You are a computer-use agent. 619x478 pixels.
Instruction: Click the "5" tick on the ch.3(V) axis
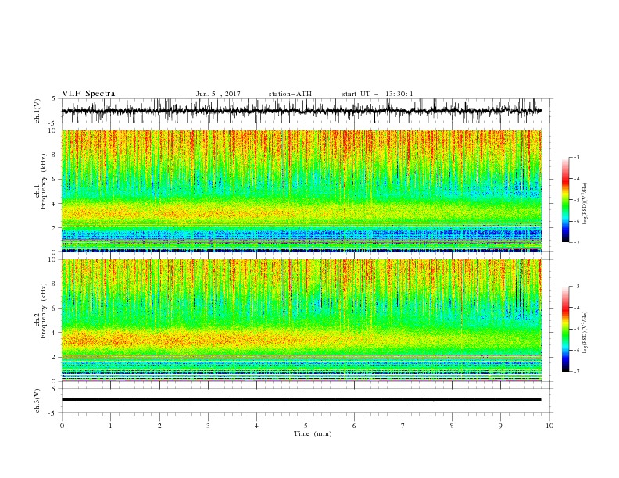click(x=54, y=389)
